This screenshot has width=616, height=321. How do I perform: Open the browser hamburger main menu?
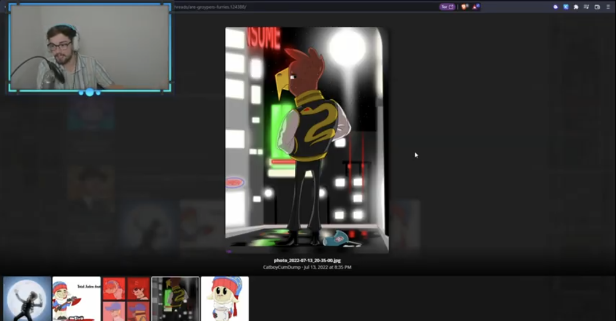click(608, 7)
